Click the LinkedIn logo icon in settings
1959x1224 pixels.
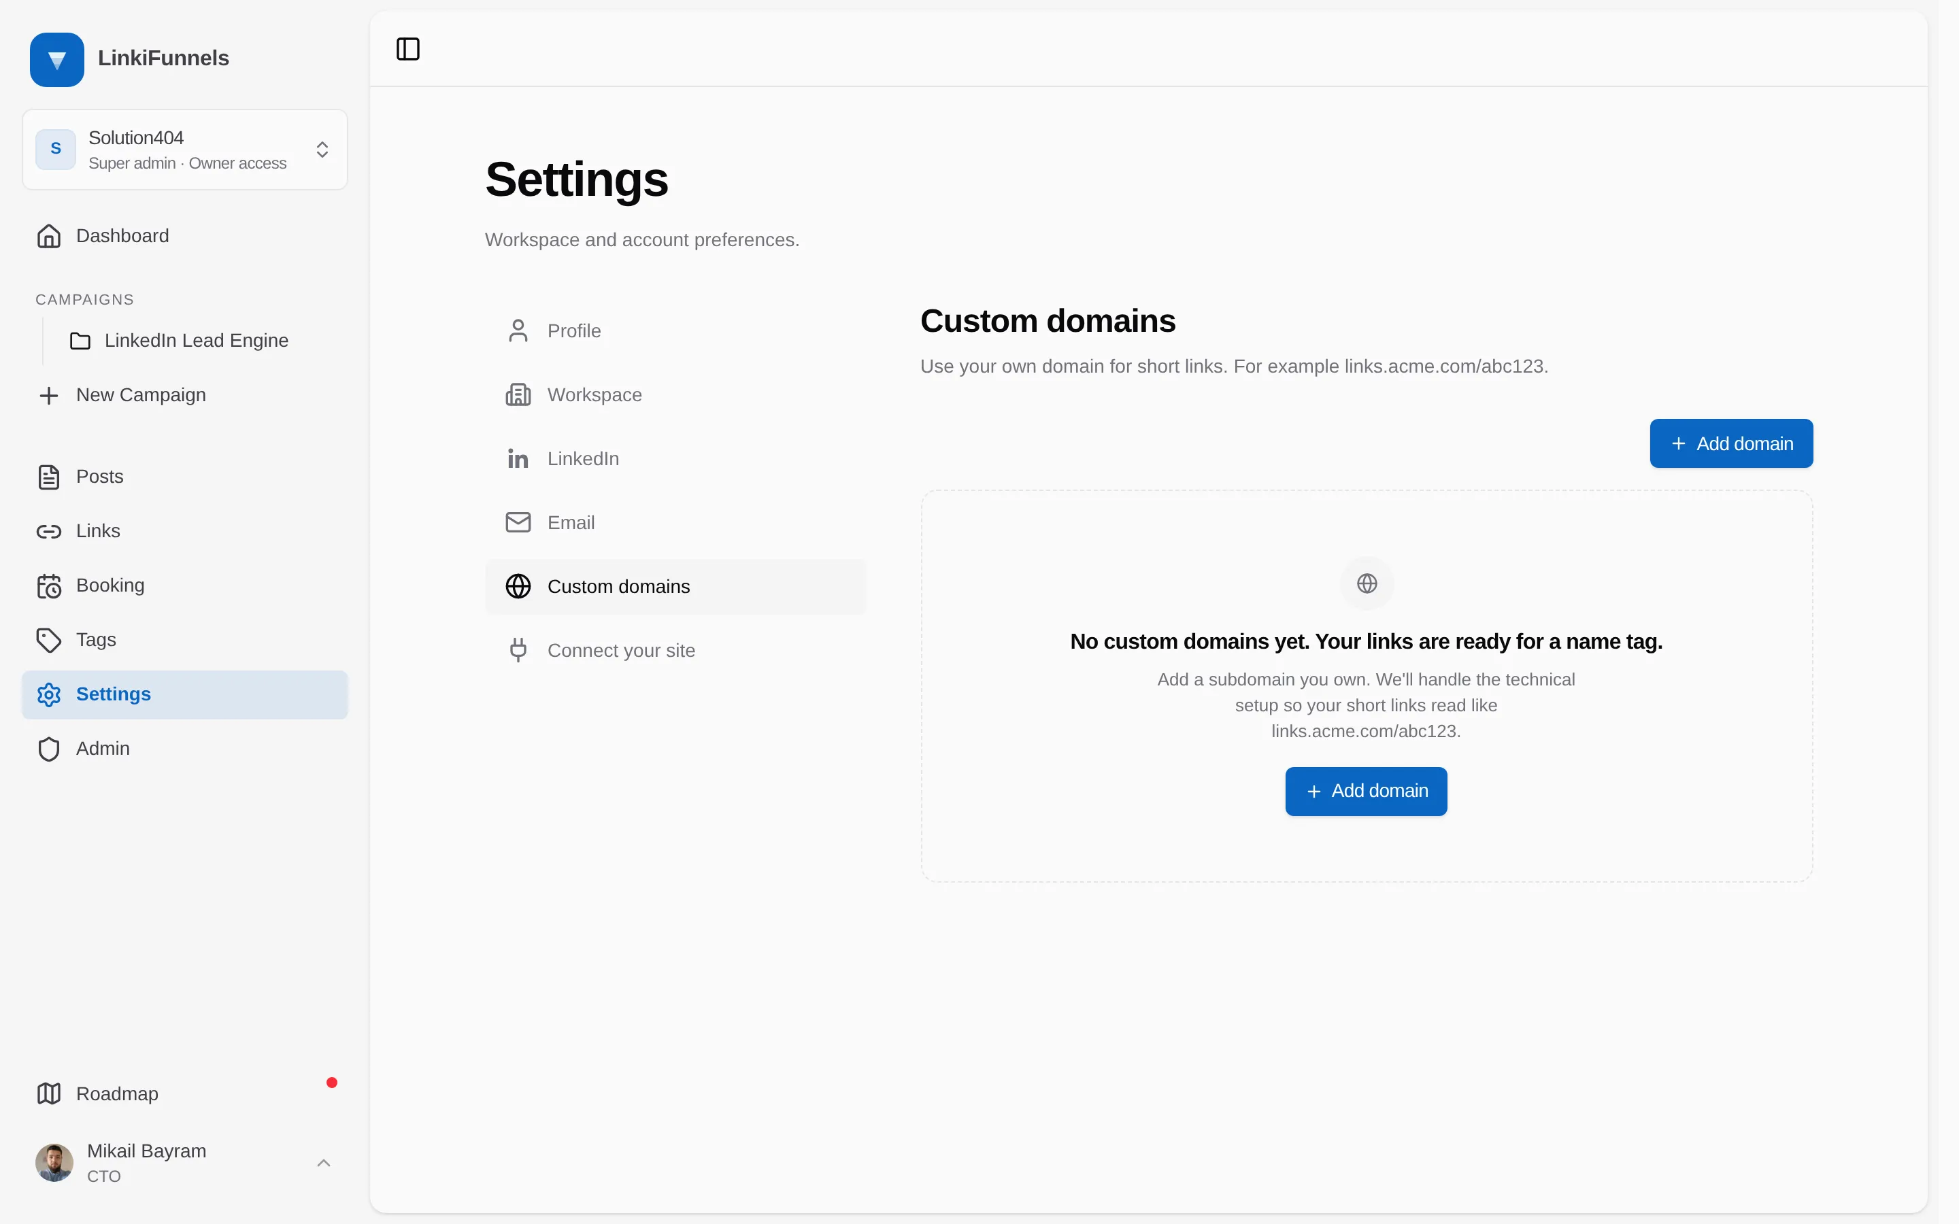(x=518, y=458)
